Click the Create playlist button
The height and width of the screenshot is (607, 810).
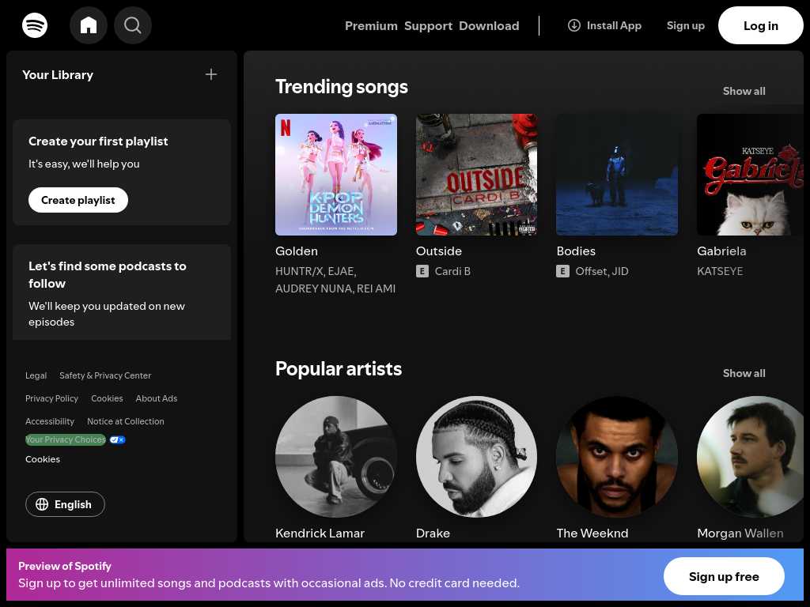78,200
